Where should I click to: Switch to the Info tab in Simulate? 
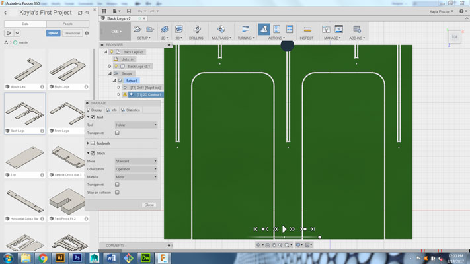pos(112,110)
